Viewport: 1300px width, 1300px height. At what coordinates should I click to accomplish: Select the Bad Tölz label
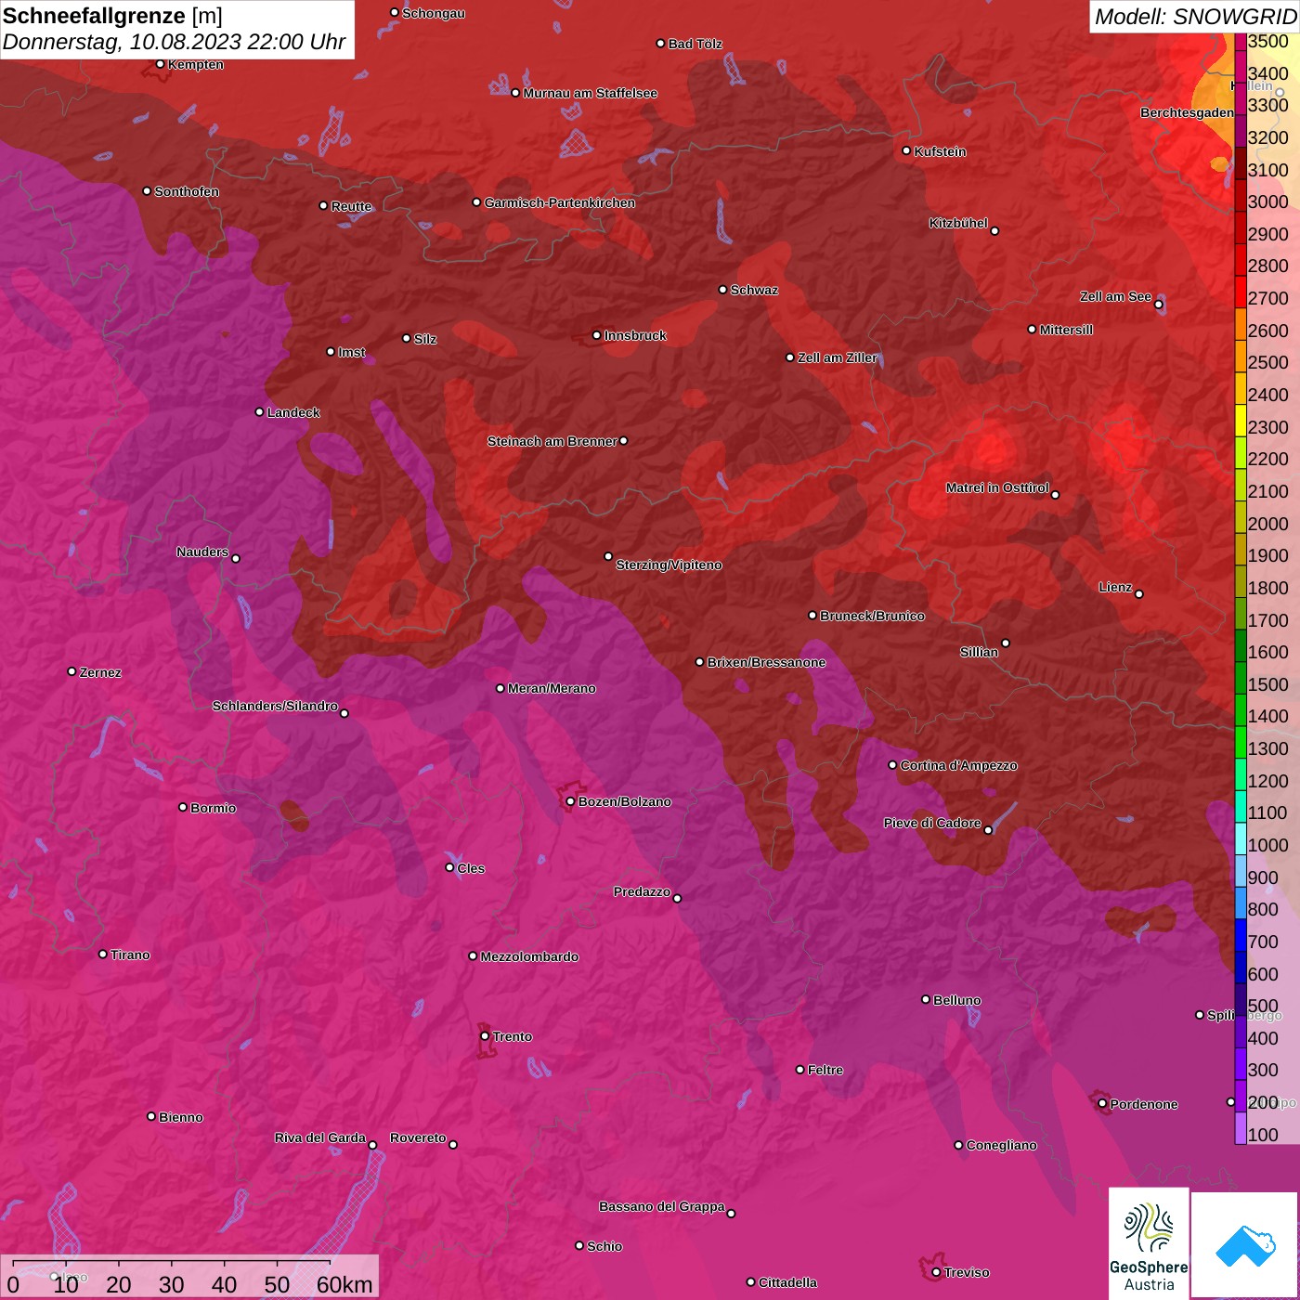(695, 44)
